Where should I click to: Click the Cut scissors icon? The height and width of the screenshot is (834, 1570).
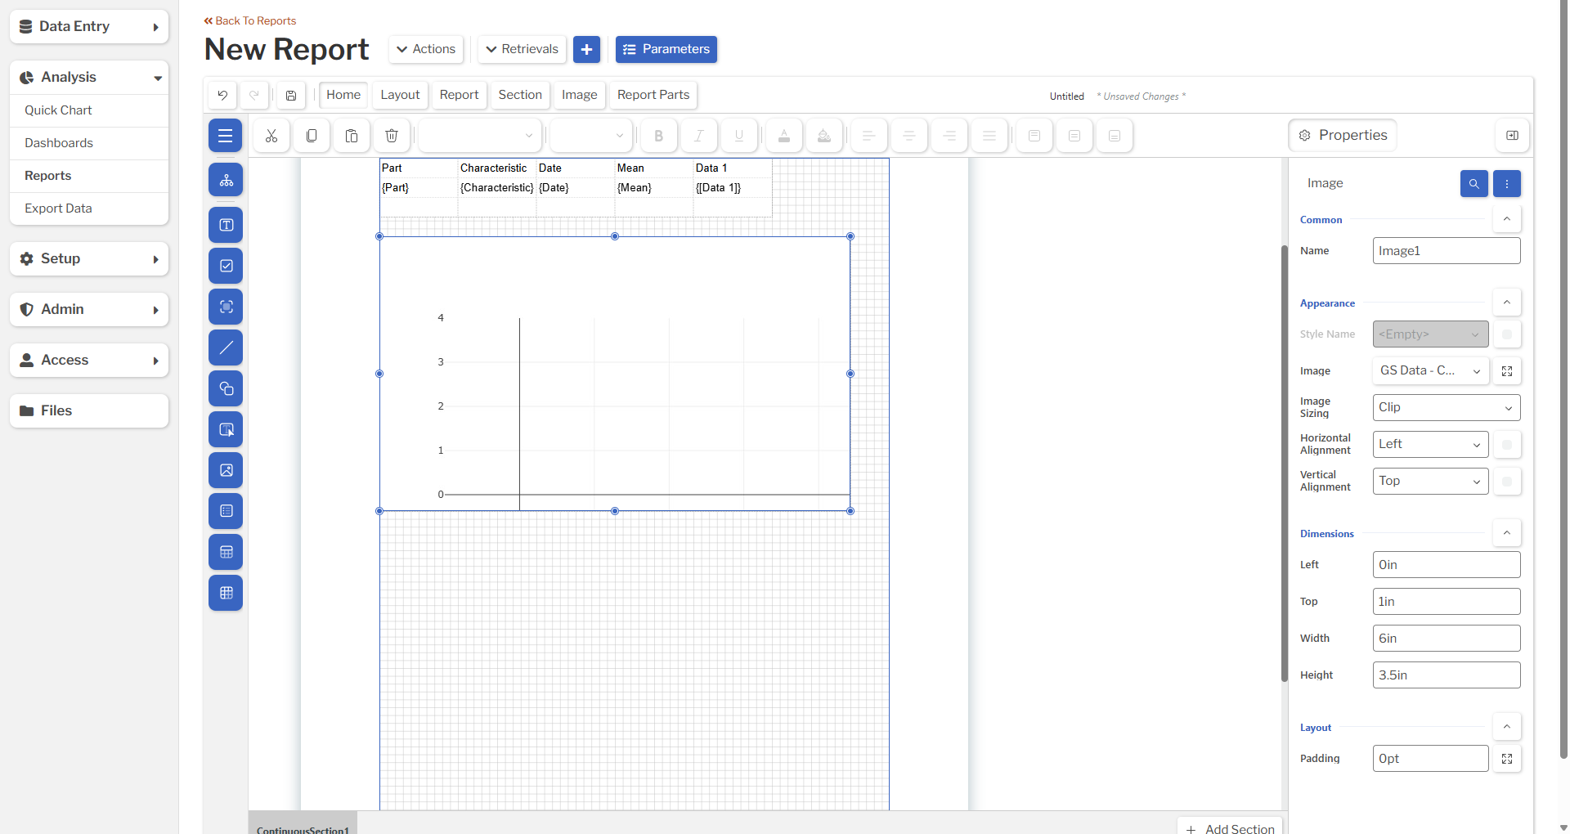271,136
